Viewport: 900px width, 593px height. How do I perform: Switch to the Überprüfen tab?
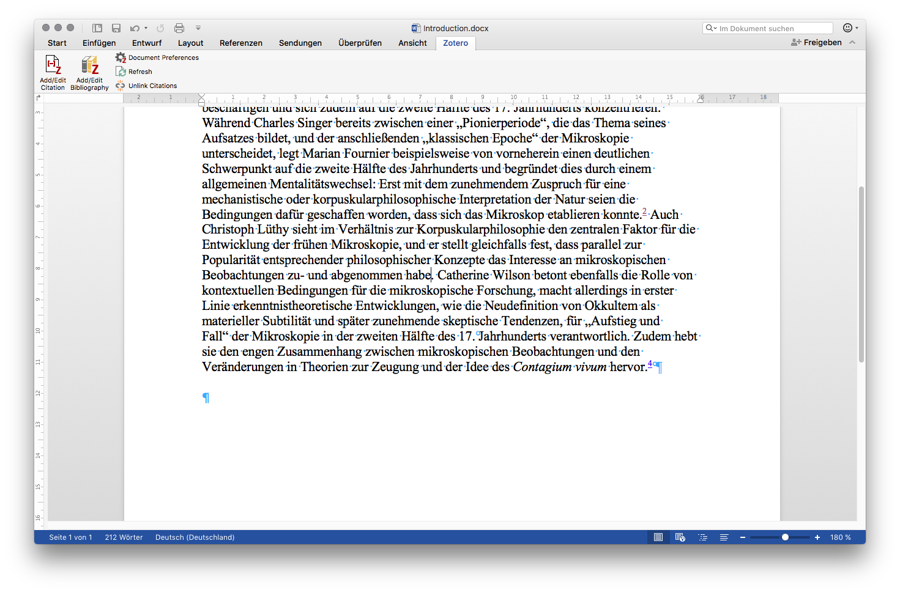[x=360, y=43]
